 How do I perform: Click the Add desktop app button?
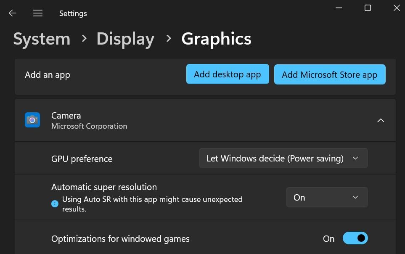click(228, 74)
